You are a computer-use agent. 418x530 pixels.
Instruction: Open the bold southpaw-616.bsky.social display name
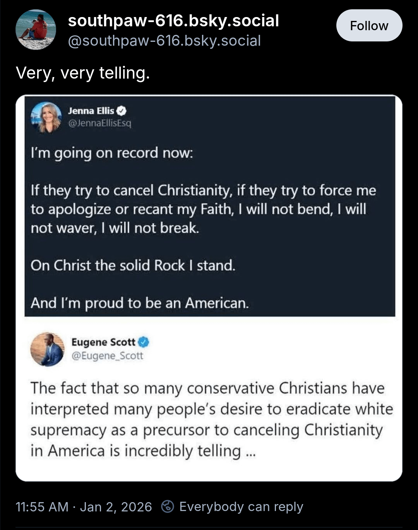[173, 21]
